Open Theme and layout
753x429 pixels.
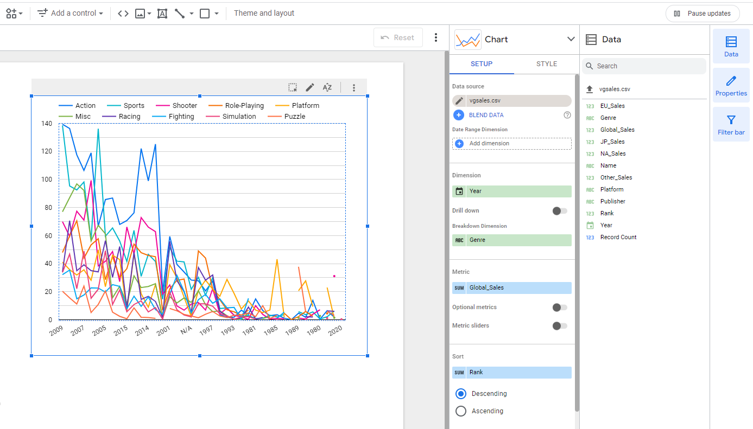coord(264,14)
